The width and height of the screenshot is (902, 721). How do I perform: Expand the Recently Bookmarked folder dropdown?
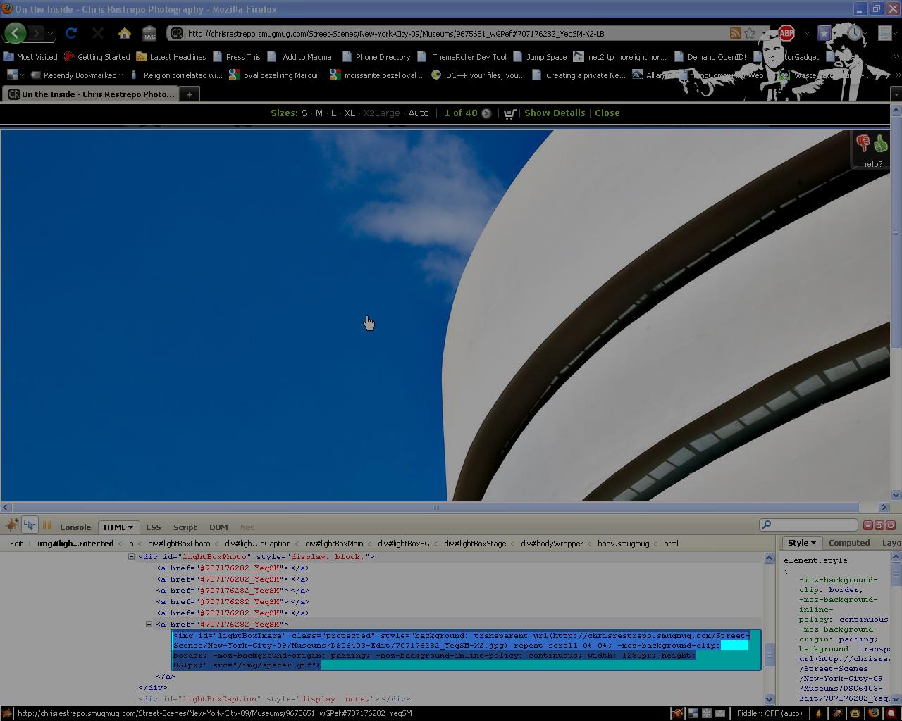[x=121, y=75]
